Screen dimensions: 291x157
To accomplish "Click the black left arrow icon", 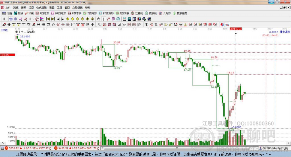I will point(58,19).
